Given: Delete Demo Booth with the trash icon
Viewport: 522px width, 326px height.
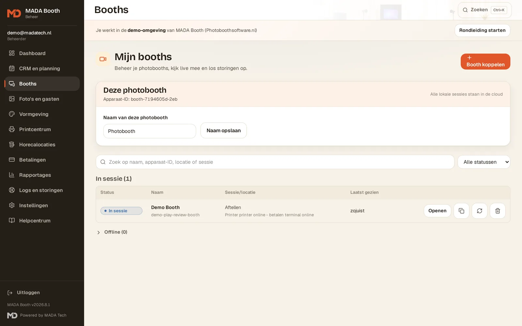Looking at the screenshot, I should pyautogui.click(x=498, y=211).
